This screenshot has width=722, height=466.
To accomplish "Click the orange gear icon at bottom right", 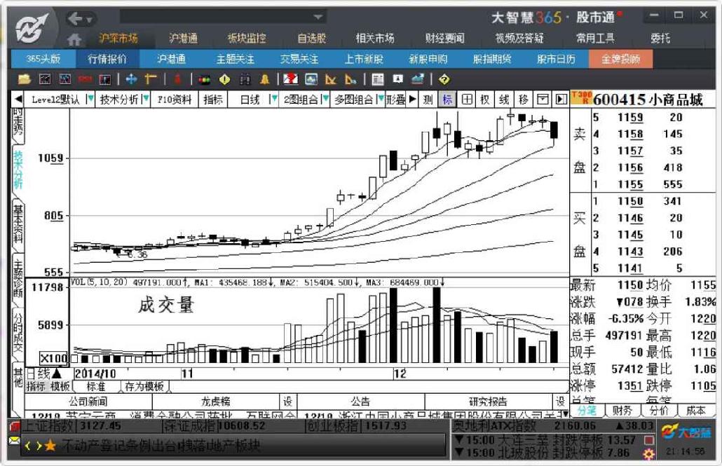I will click(x=649, y=455).
